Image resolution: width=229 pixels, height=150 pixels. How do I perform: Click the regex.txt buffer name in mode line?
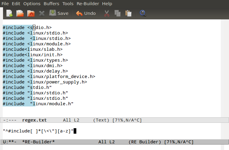click(x=34, y=120)
